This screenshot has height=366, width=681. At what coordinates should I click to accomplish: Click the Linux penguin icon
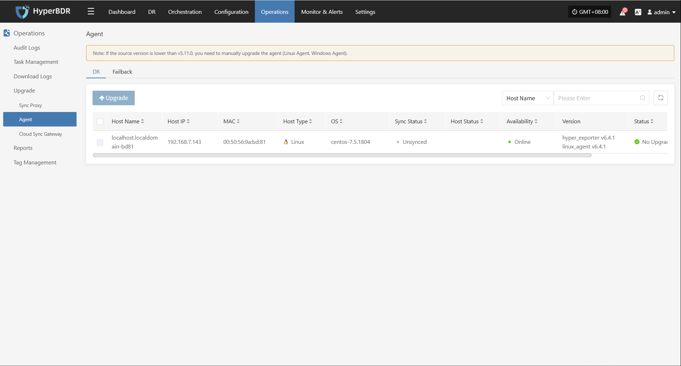[286, 142]
